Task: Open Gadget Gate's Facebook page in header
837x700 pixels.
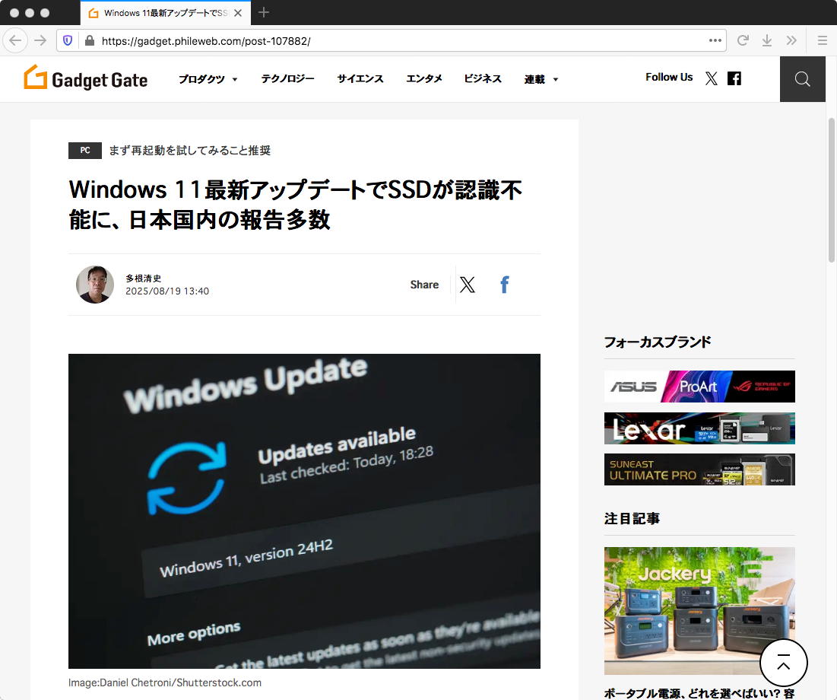Action: (734, 78)
